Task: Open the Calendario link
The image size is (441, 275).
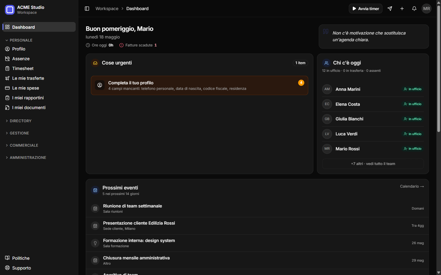Action: click(412, 186)
